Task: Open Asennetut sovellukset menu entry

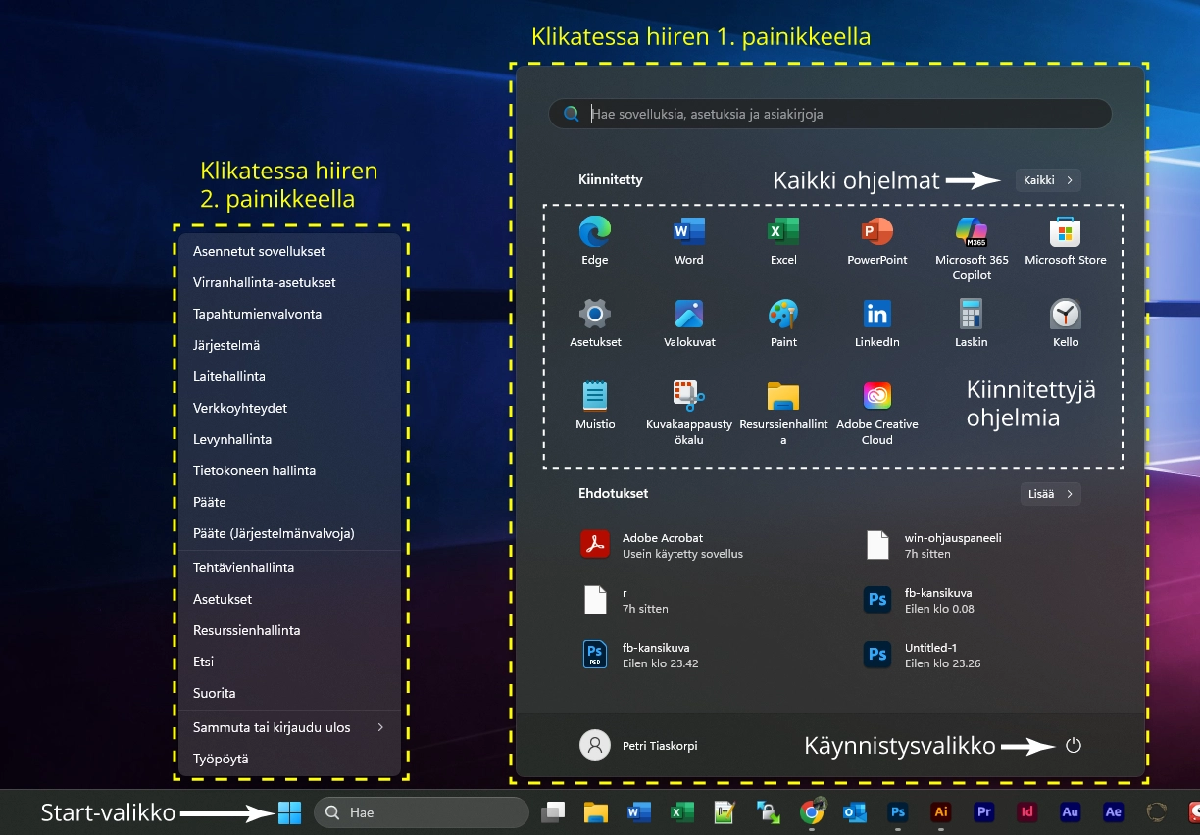Action: pos(259,251)
